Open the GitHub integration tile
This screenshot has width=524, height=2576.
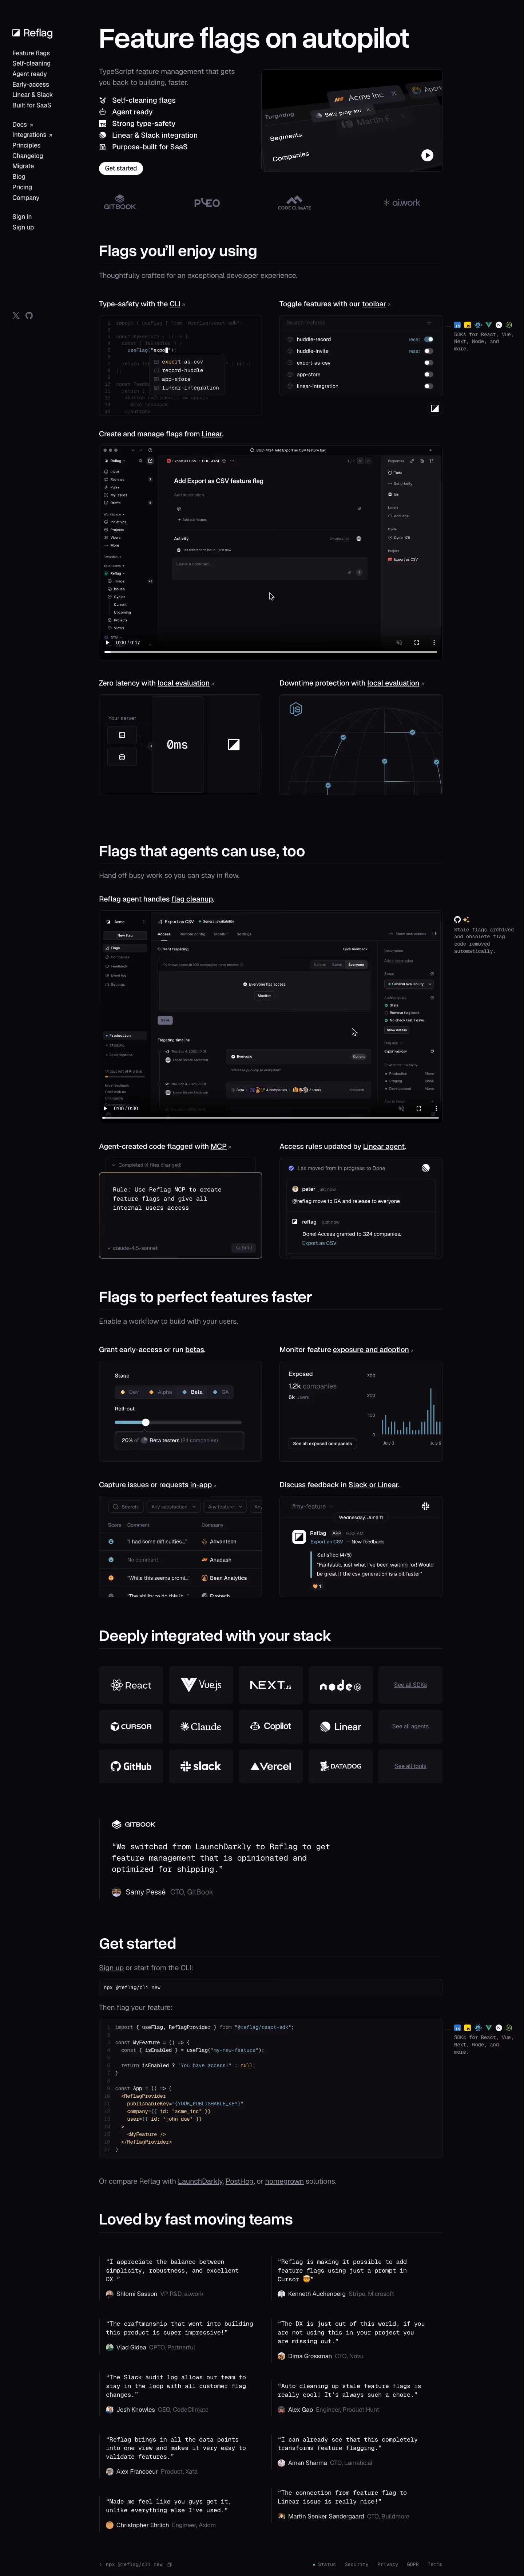point(131,1766)
